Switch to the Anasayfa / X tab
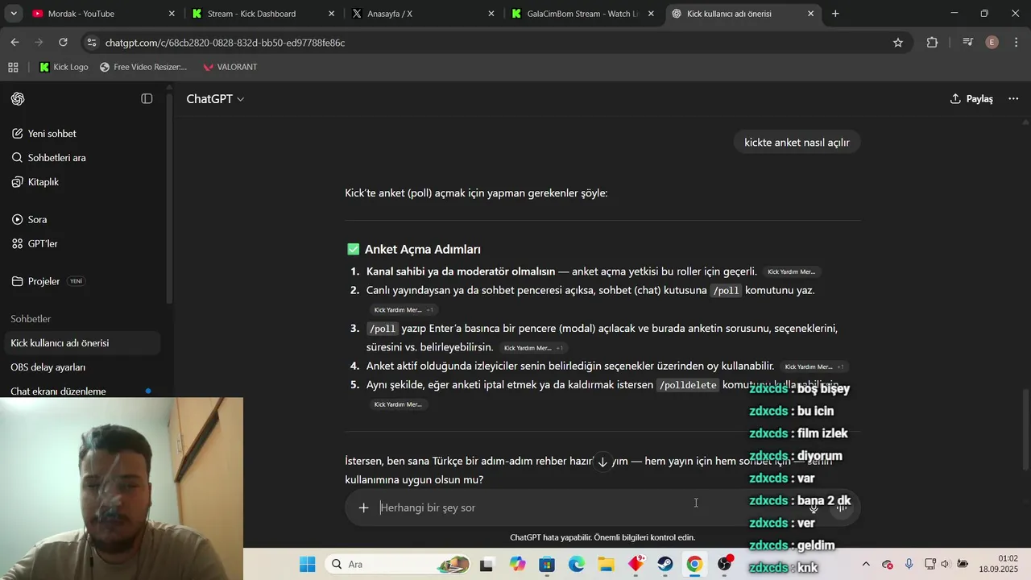 click(424, 14)
